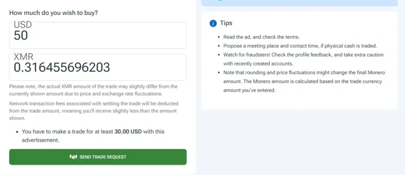Click the minimum trade requirement bullet
This screenshot has width=405, height=175.
[x=93, y=136]
